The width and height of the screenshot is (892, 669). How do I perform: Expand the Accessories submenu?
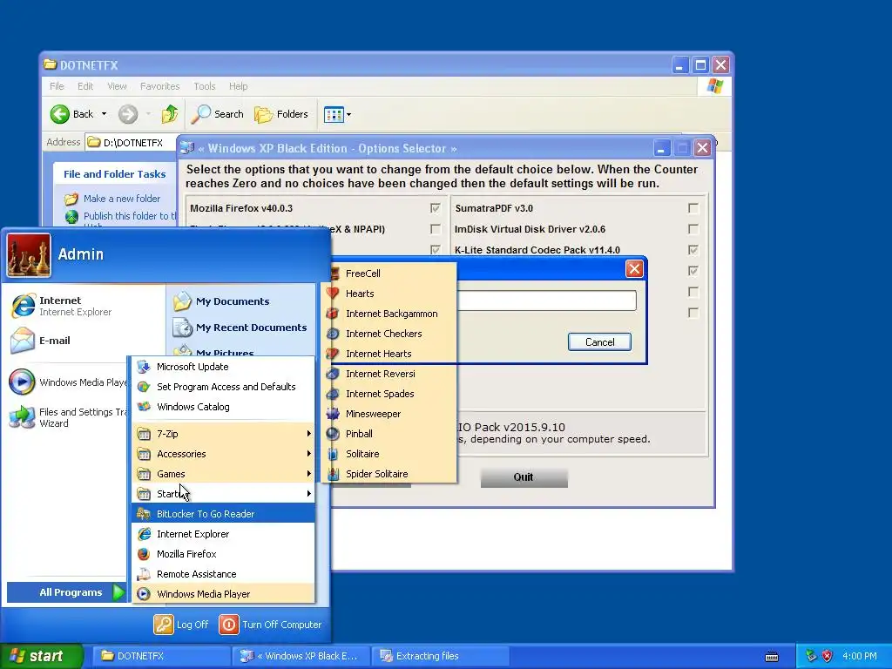pos(223,454)
